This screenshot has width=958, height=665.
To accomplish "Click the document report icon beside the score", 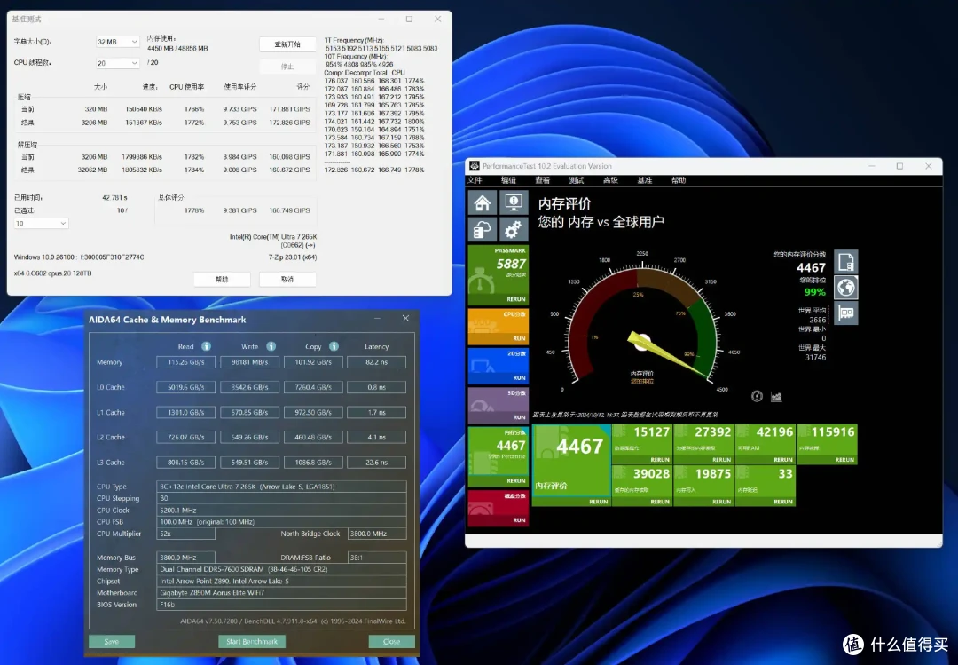I will (x=845, y=262).
